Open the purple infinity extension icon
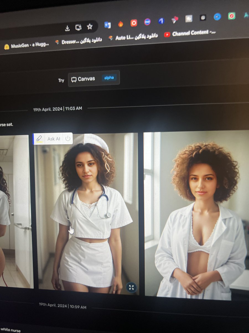 click(x=147, y=22)
